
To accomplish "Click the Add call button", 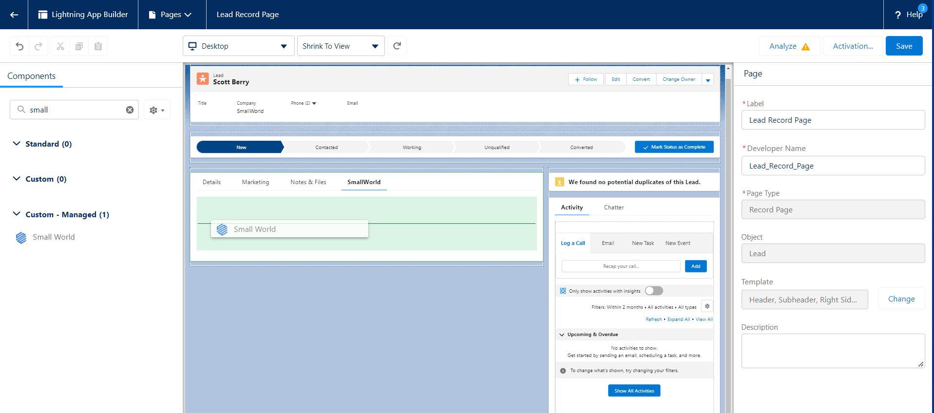I will click(x=696, y=266).
